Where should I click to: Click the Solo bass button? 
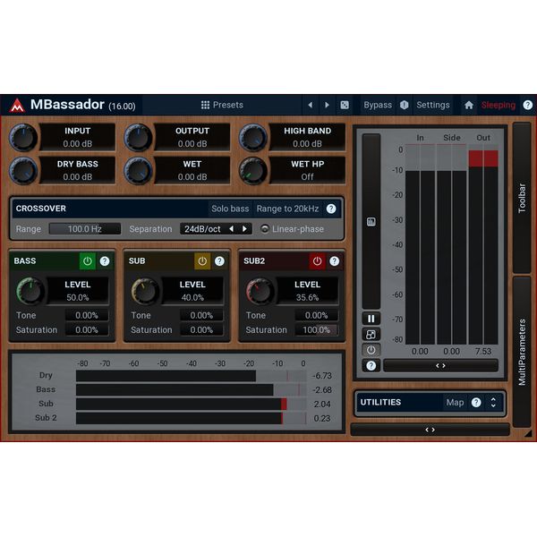(x=230, y=209)
